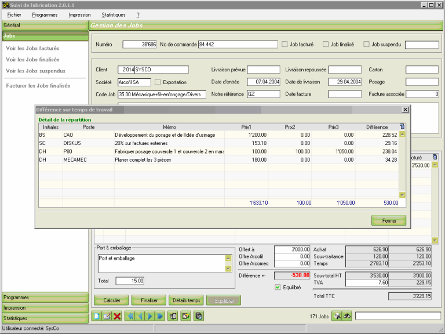Expand the Statistiques sidebar section
The image size is (445, 334).
[43, 318]
